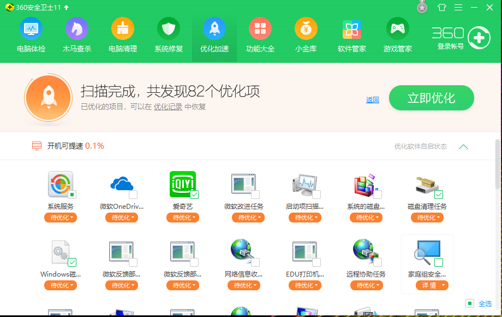This screenshot has width=502, height=317.
Task: Click 立即优化 button
Action: [431, 98]
